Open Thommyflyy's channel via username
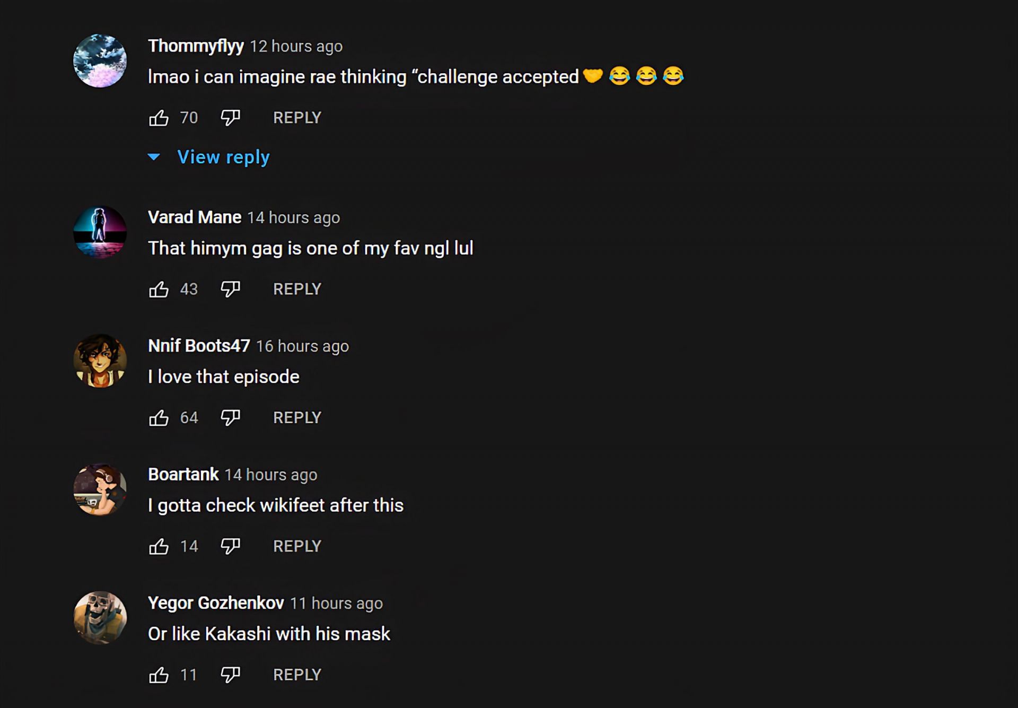1018x708 pixels. [x=196, y=46]
